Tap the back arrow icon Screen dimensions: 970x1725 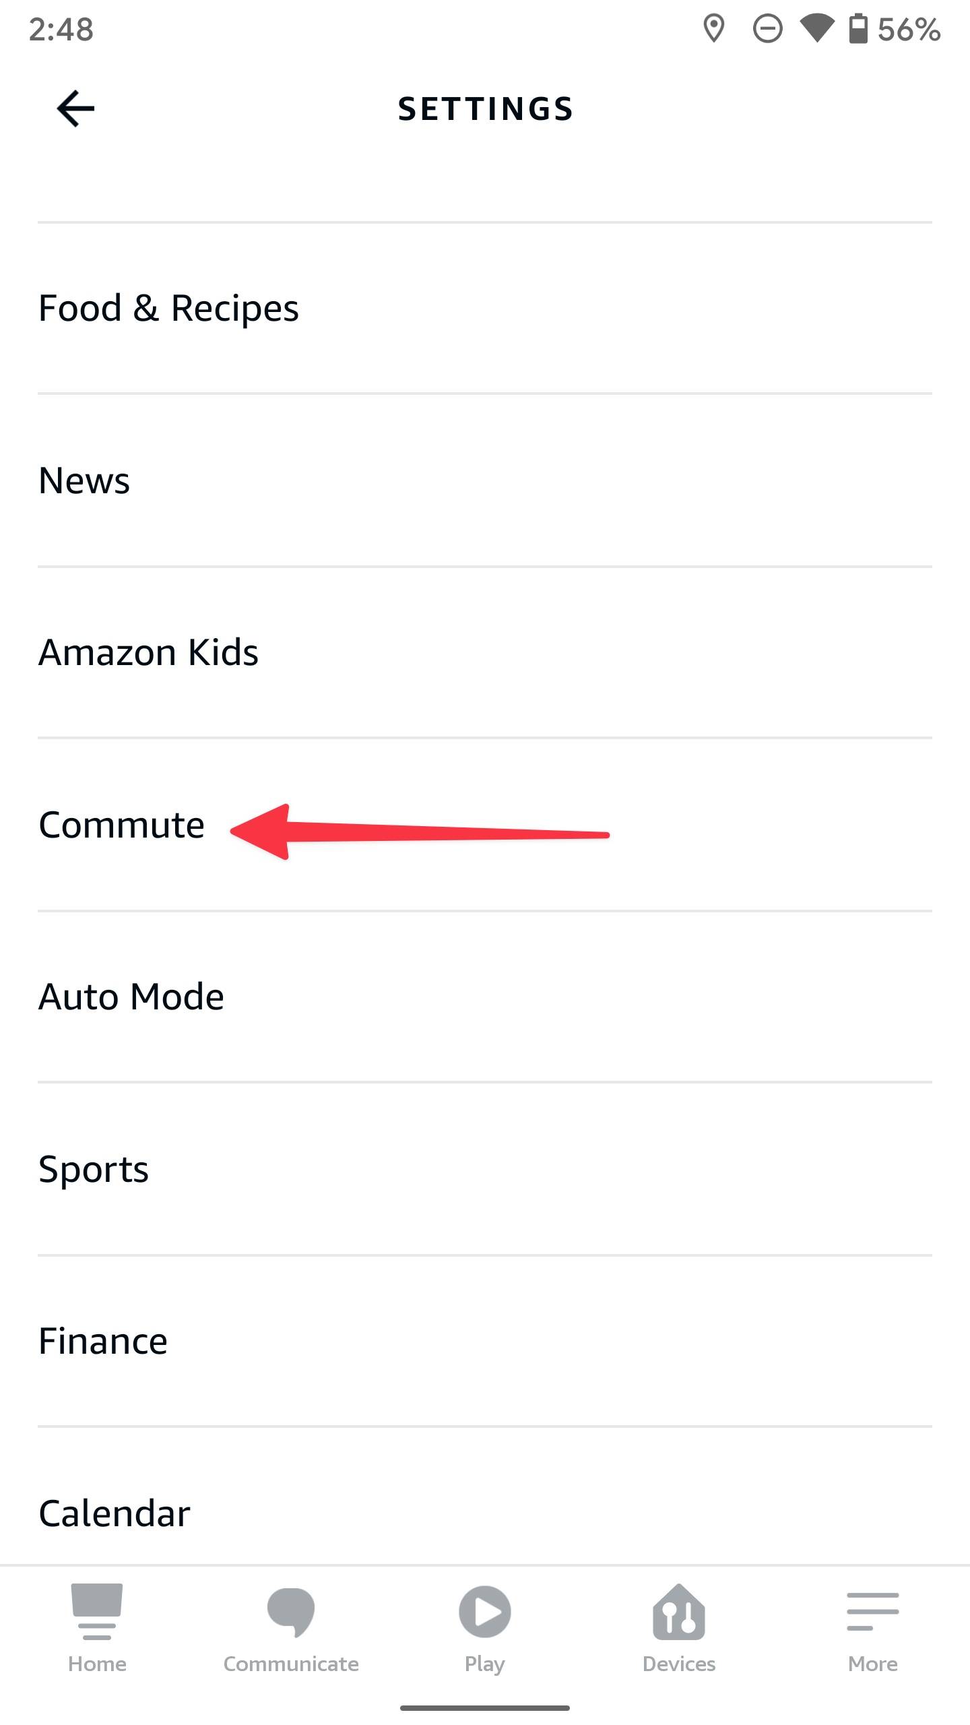(75, 108)
